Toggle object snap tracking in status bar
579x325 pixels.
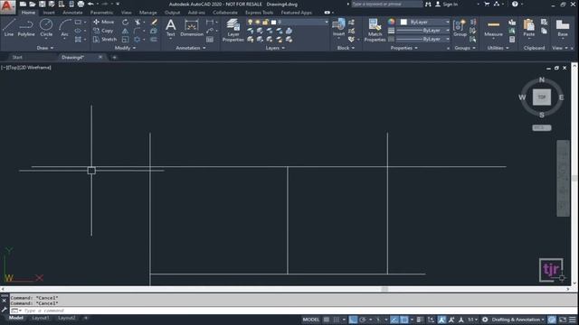(x=394, y=320)
